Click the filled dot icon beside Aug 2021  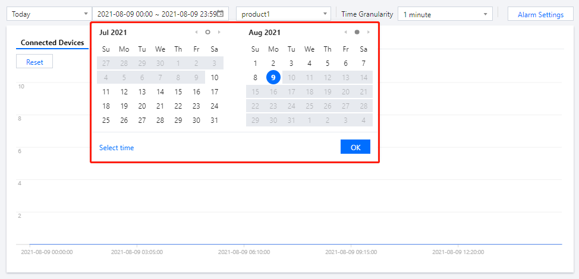(357, 32)
